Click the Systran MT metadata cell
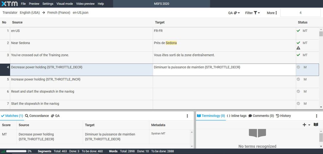This screenshot has height=154, width=323. pyautogui.click(x=158, y=134)
